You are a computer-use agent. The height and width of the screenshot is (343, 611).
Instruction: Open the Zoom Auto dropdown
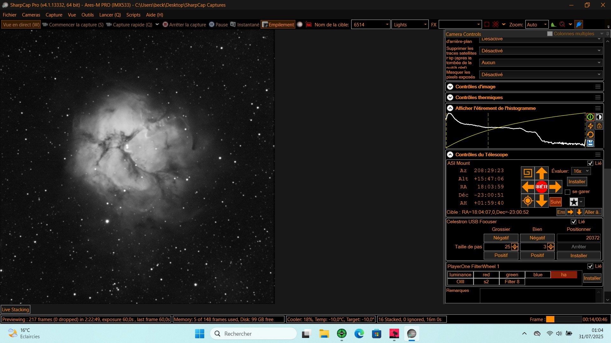537,24
